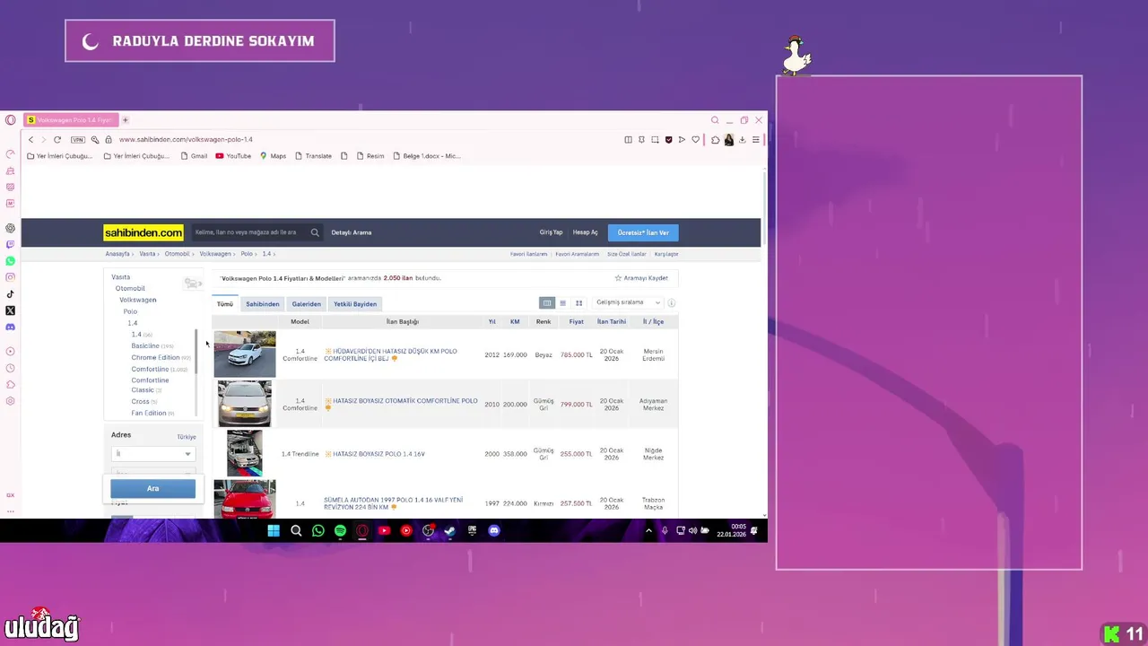Open sorting info icon

tap(671, 303)
